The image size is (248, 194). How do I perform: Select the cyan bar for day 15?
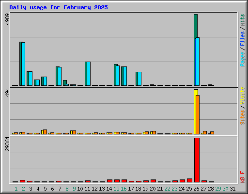point(118,76)
